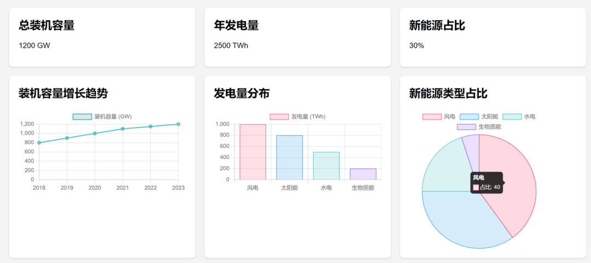Click the 太阳能 bar in 发电量分布 chart
The width and height of the screenshot is (591, 263).
289,157
